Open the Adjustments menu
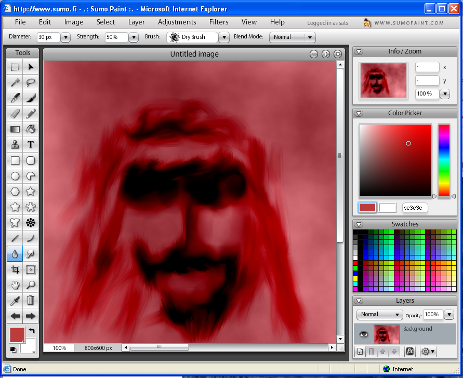 pos(177,22)
